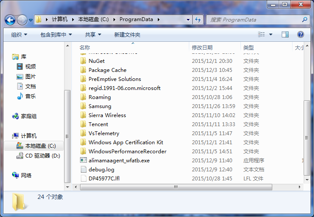Select the debug.log file
314x217 pixels.
(x=101, y=169)
